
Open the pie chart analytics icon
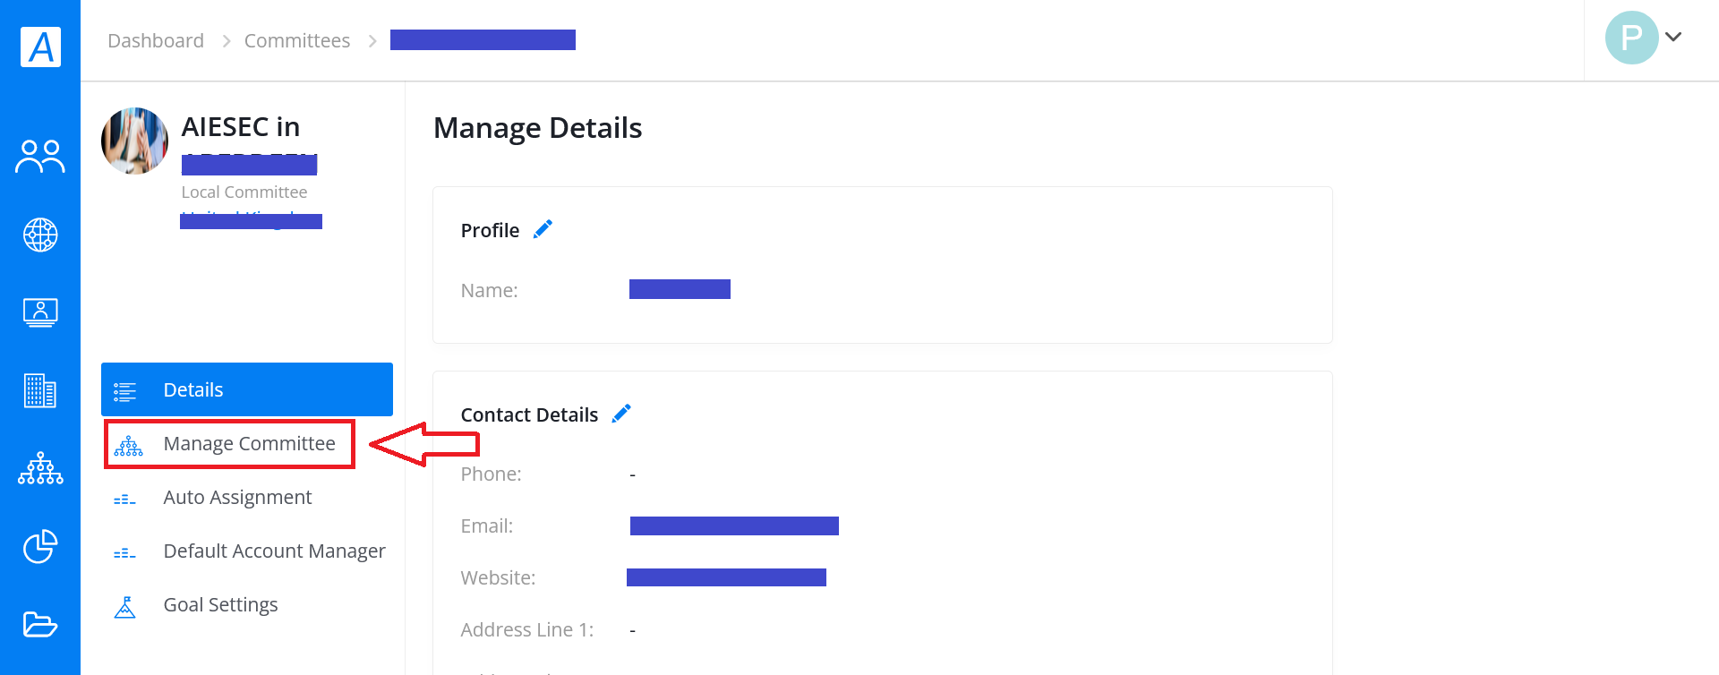click(40, 546)
